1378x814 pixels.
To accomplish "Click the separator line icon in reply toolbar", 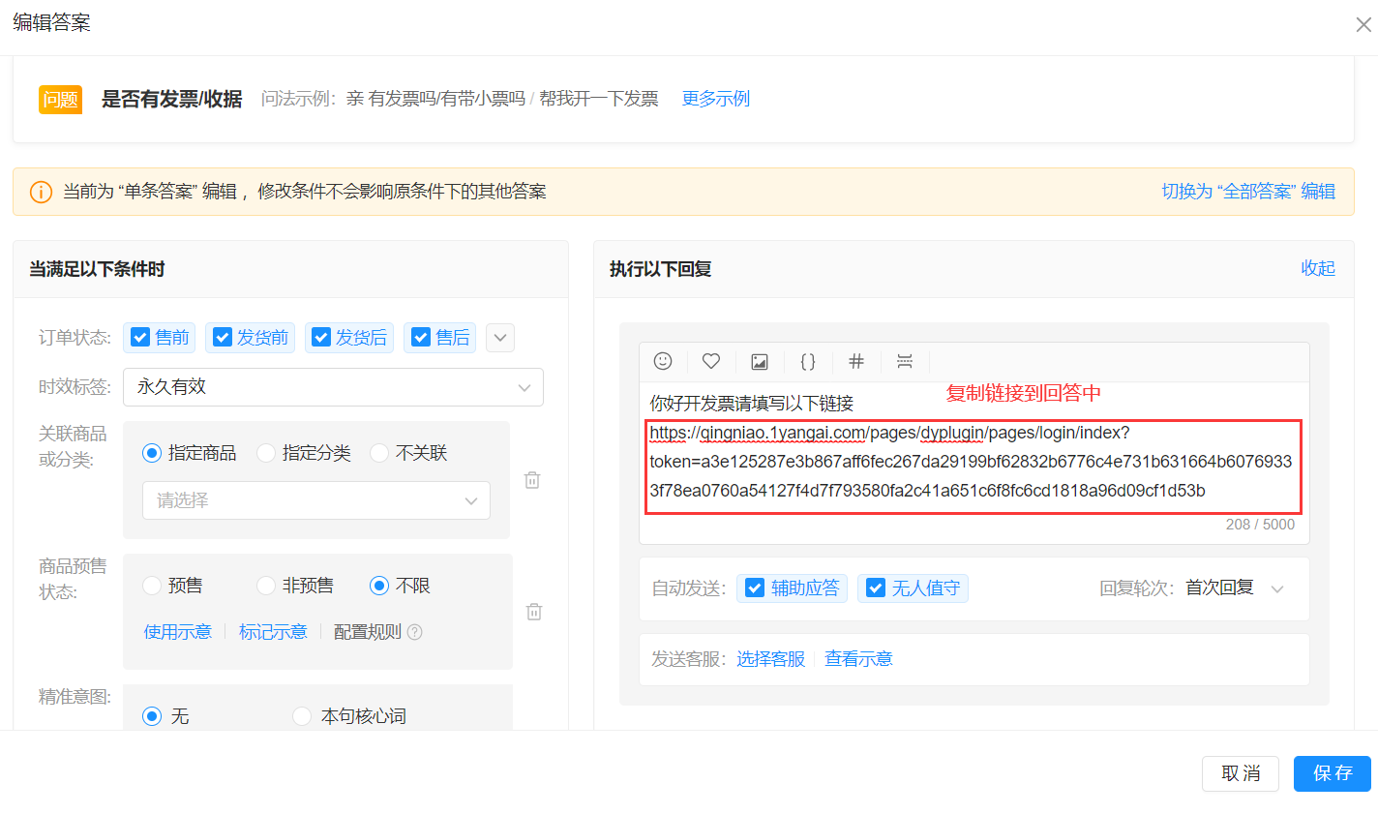I will point(905,361).
